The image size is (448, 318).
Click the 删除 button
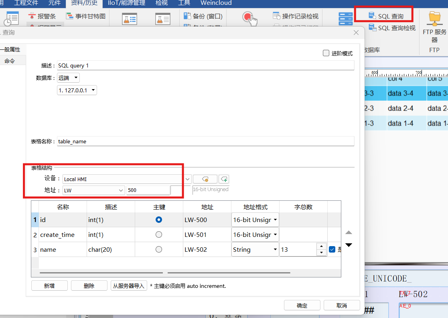pos(89,286)
